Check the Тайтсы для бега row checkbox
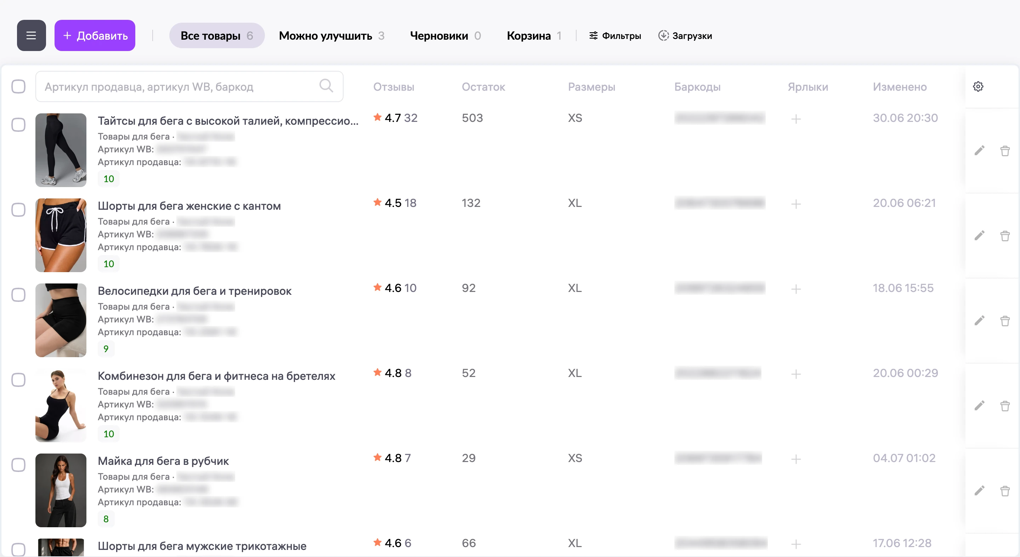The height and width of the screenshot is (557, 1020). 18,124
